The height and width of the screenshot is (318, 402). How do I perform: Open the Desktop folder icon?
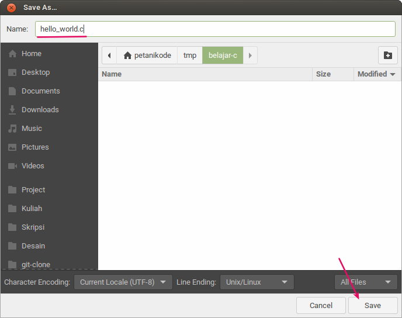[x=12, y=72]
